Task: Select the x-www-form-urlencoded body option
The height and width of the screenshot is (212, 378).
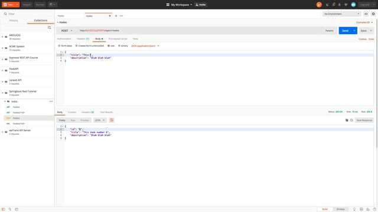Action: click(x=89, y=46)
